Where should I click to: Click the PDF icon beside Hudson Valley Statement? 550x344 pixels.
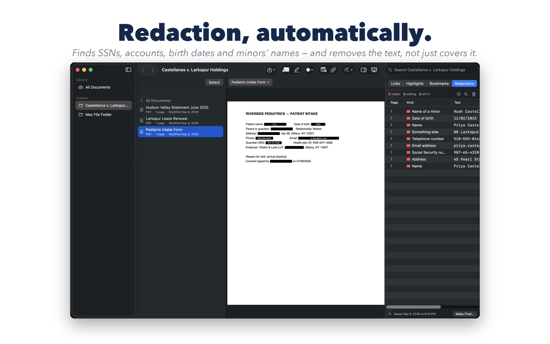141,110
